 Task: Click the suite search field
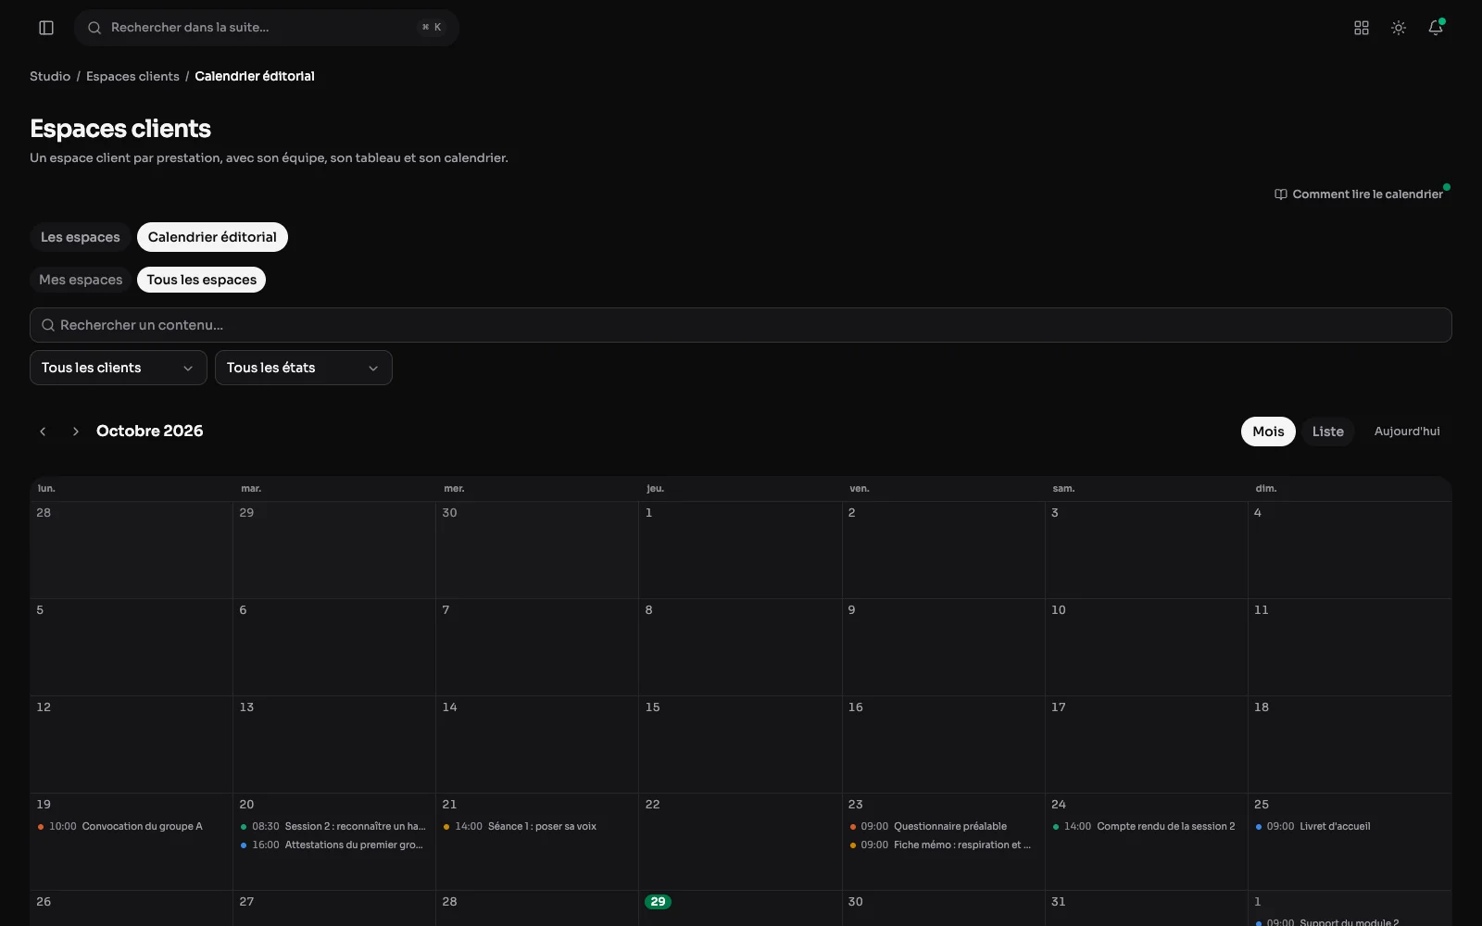[x=267, y=28]
